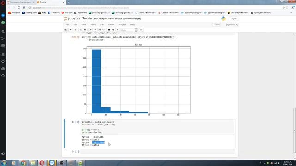Close the Tutorial browser tab
The image size is (296, 166).
[x=63, y=2]
